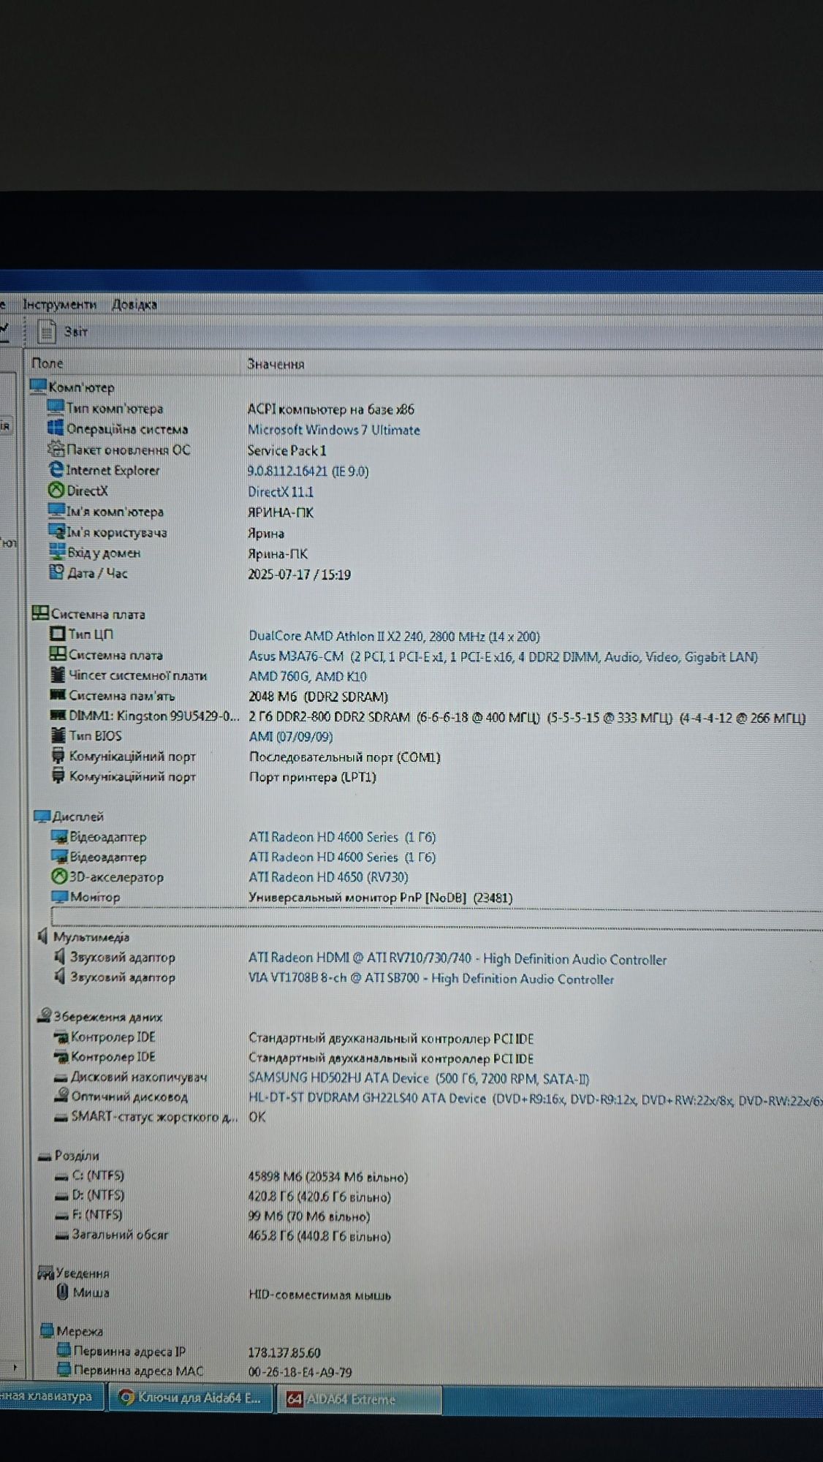Open the DirectX 11.1 link
Viewport: 823px width, 1462px height.
(281, 492)
